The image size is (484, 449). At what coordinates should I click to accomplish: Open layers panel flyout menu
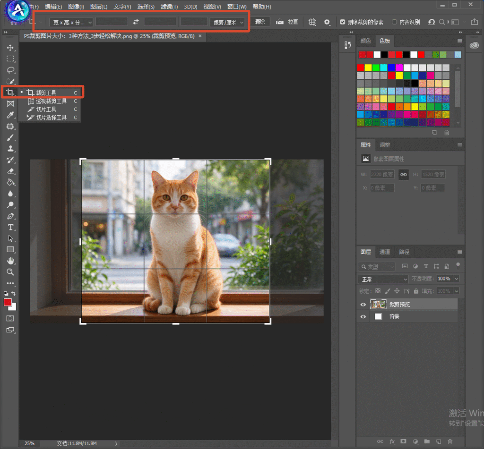pos(459,252)
